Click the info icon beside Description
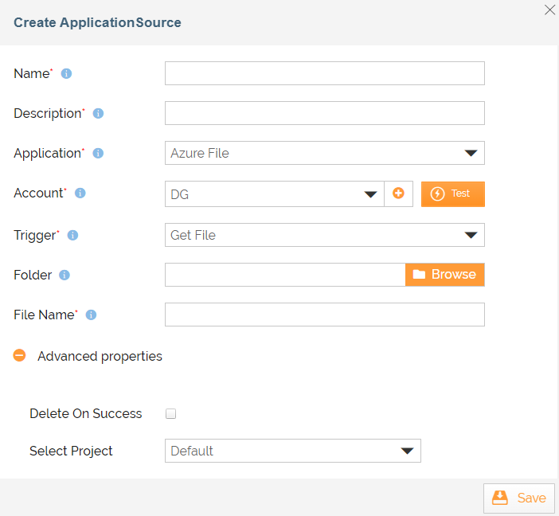This screenshot has width=559, height=516. [98, 113]
